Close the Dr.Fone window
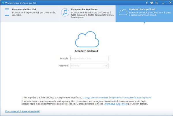 [170, 3]
